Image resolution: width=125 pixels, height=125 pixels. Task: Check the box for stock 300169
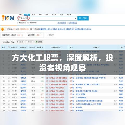pos(9,101)
